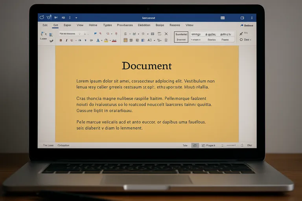Image resolution: width=302 pixels, height=201 pixels.
Task: Click the blue font color A icon
Action: pyautogui.click(x=98, y=40)
